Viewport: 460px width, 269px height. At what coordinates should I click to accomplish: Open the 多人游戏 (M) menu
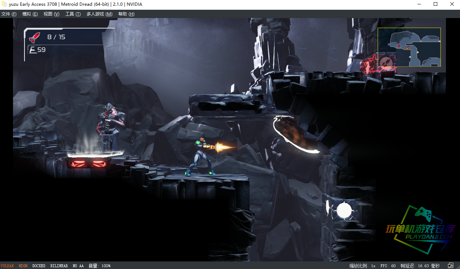click(x=99, y=14)
